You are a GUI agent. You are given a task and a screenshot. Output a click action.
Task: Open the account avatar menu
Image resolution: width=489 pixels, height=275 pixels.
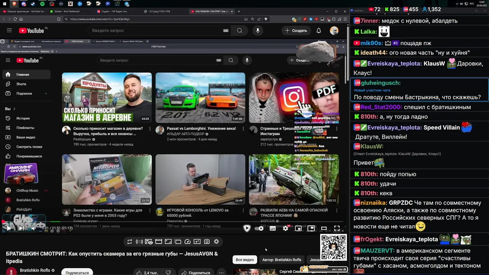(x=334, y=31)
